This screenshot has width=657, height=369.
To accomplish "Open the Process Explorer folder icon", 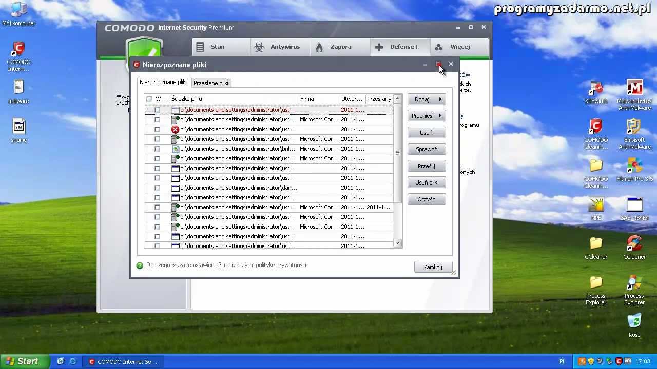I will [x=596, y=290].
